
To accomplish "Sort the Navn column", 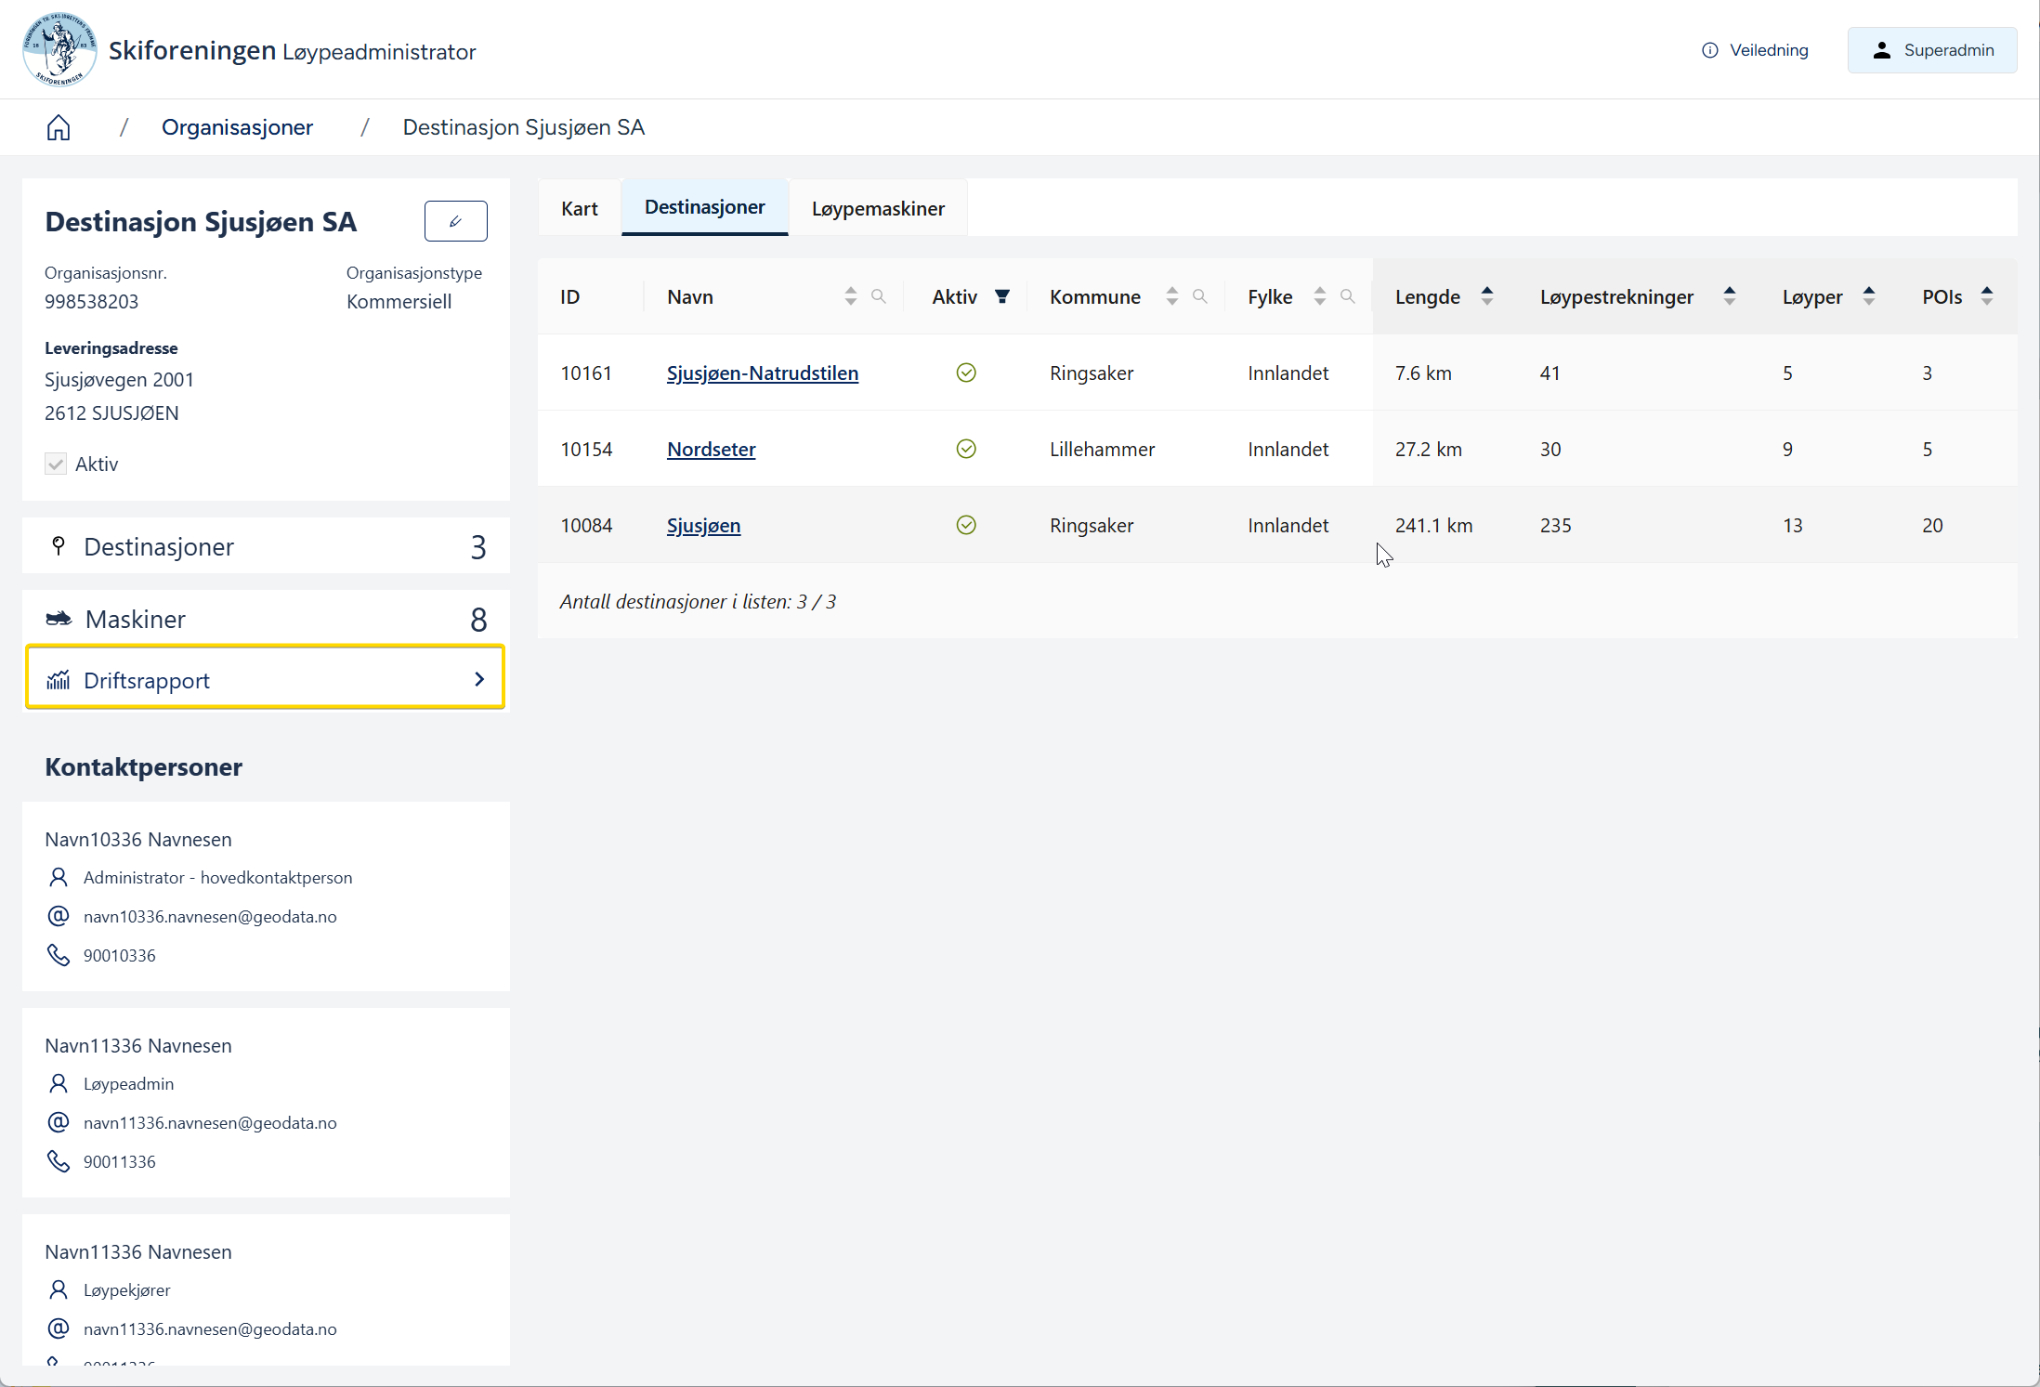I will pyautogui.click(x=850, y=296).
